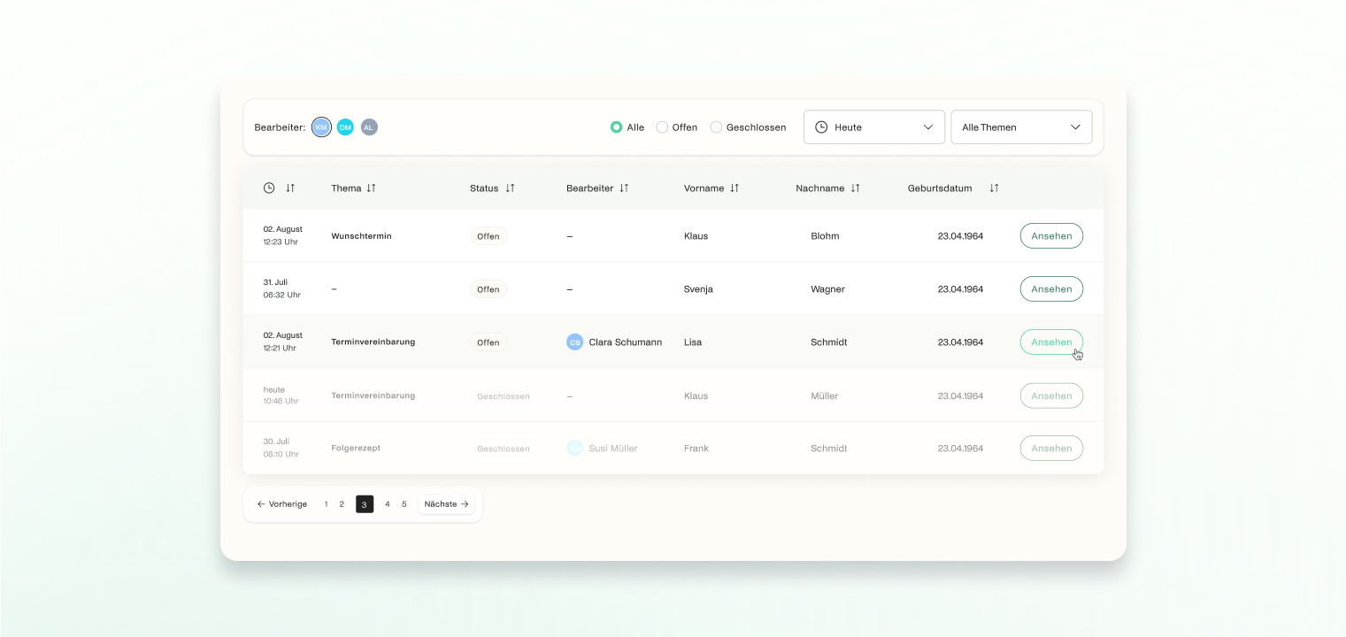The image size is (1346, 637).
Task: Click Clara Schumann's CS avatar in the table
Action: point(575,342)
